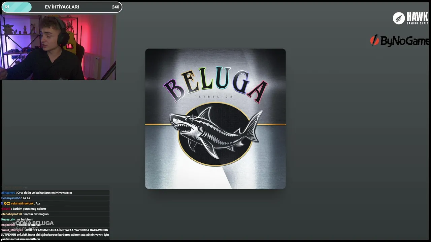Image resolution: width=431 pixels, height=242 pixels.
Task: Click the streamer webcam feed
Action: 58,47
